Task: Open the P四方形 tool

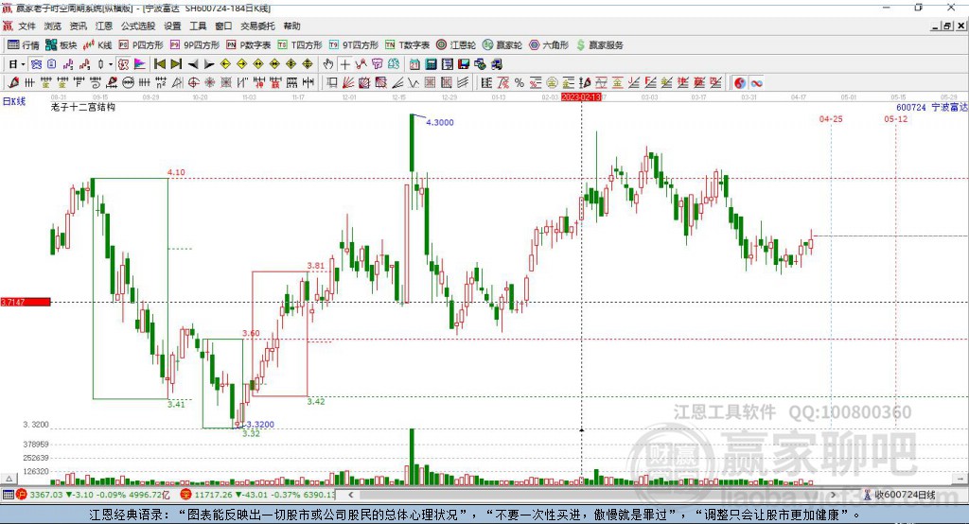Action: point(141,45)
